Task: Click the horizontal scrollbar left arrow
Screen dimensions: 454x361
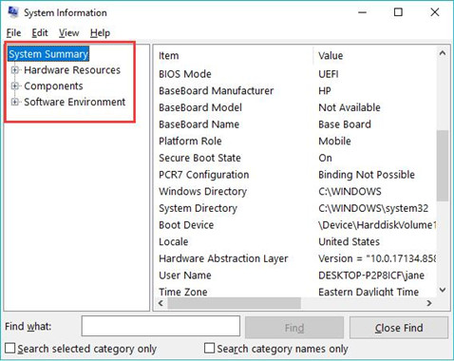Action: tap(161, 303)
